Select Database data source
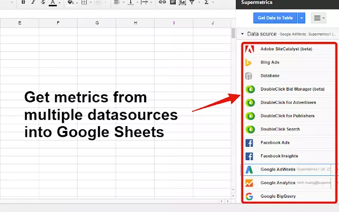The height and width of the screenshot is (212, 339). [x=289, y=76]
